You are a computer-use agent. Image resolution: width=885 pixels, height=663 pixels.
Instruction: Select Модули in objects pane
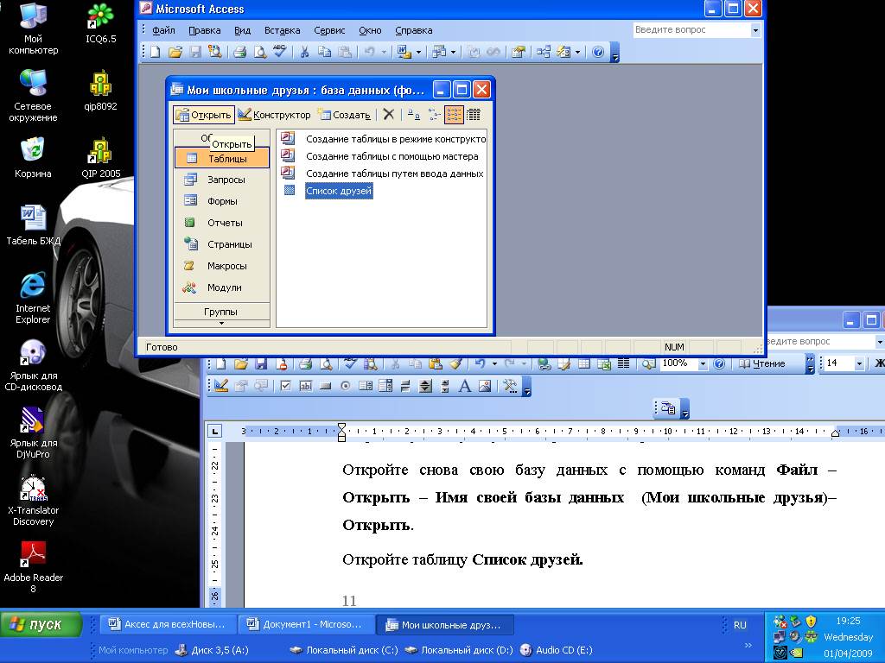(x=222, y=287)
